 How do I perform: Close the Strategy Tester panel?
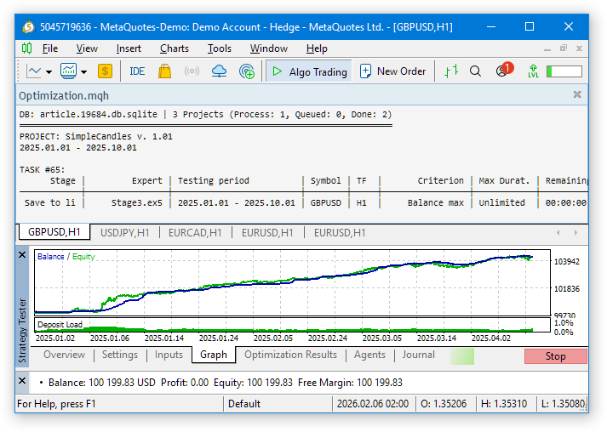click(x=22, y=255)
